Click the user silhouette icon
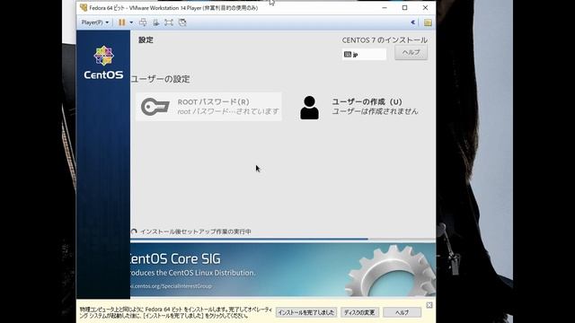 (309, 108)
